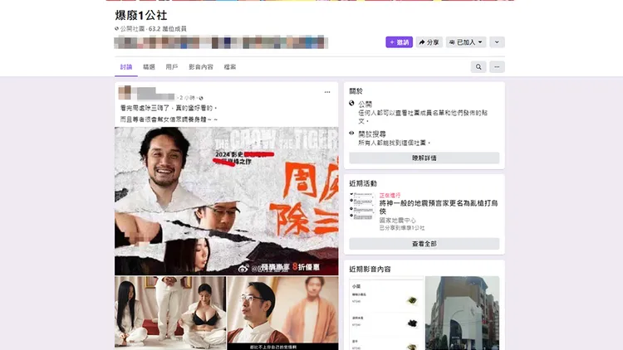
Task: Open the bottom-right post photo with glasses man
Action: (x=283, y=314)
